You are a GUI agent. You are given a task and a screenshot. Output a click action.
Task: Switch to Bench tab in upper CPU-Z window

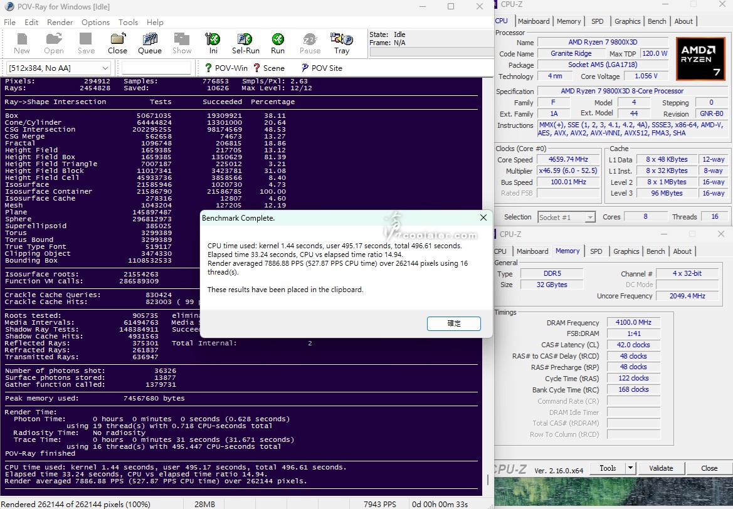point(657,21)
